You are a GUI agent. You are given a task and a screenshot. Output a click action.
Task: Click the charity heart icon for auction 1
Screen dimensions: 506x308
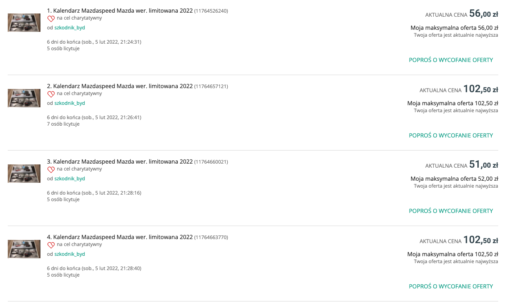coord(51,18)
